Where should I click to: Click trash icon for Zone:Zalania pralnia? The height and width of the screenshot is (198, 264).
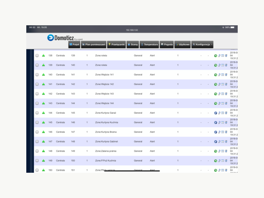[226, 151]
